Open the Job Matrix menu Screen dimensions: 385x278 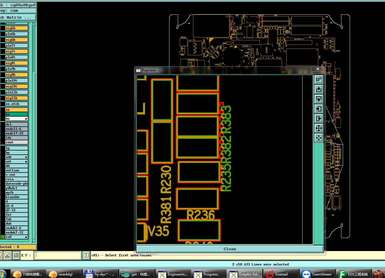18,17
